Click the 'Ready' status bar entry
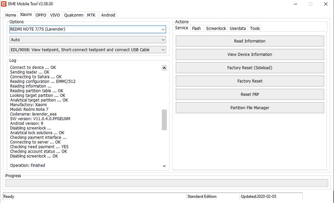Viewport: 334px width, 203px height. [9, 197]
